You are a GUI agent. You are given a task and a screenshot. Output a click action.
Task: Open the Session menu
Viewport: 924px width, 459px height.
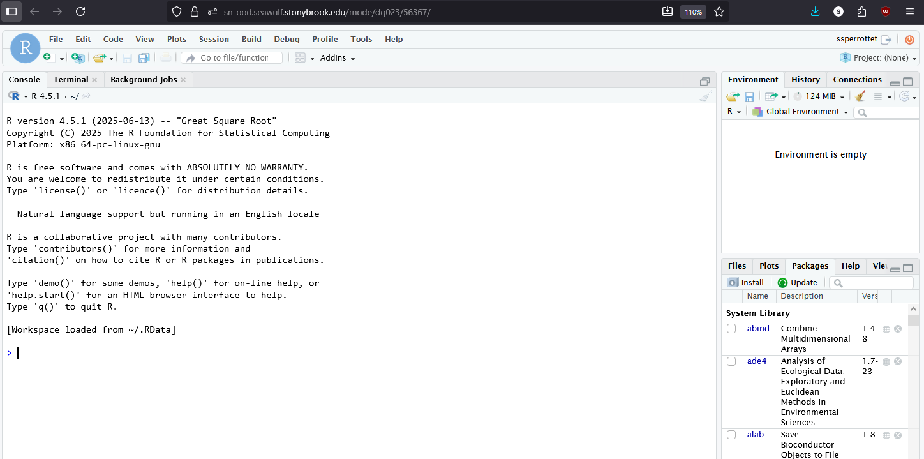click(x=214, y=39)
